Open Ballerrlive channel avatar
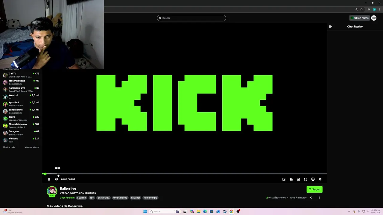383x215 pixels. 52,191
